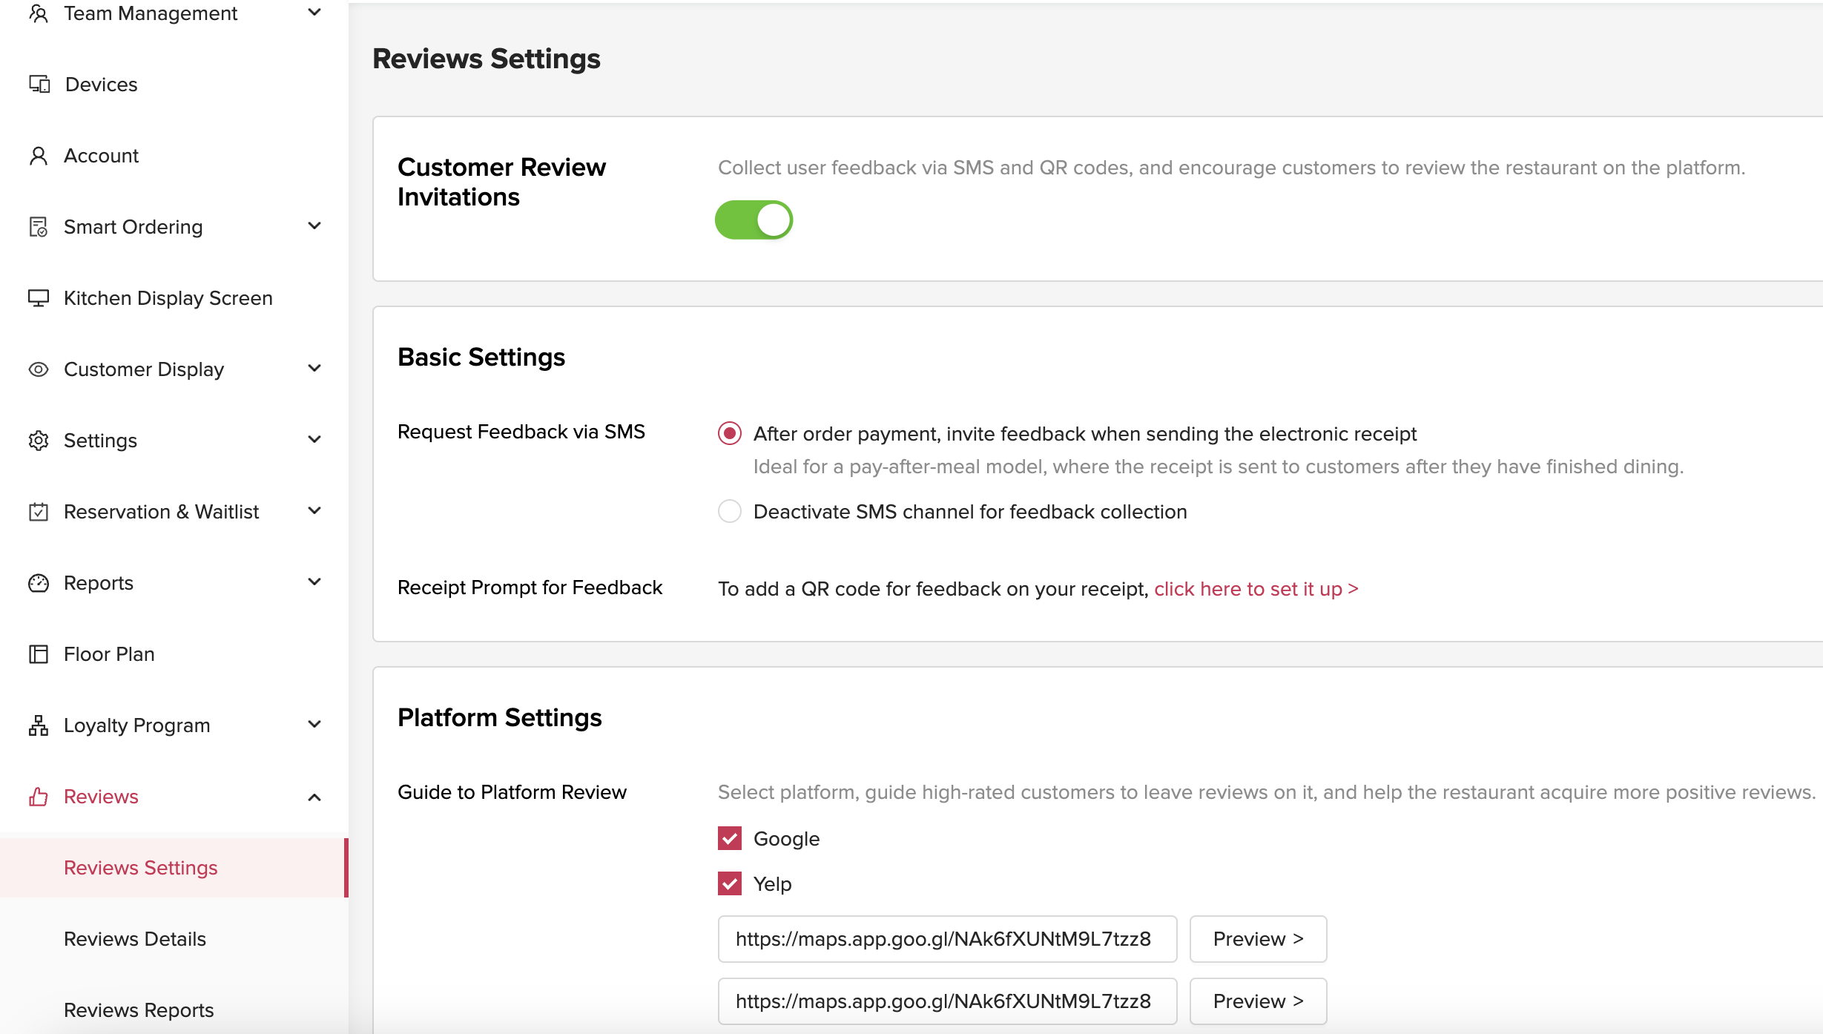Click the Customer Display eye icon

[x=39, y=369]
